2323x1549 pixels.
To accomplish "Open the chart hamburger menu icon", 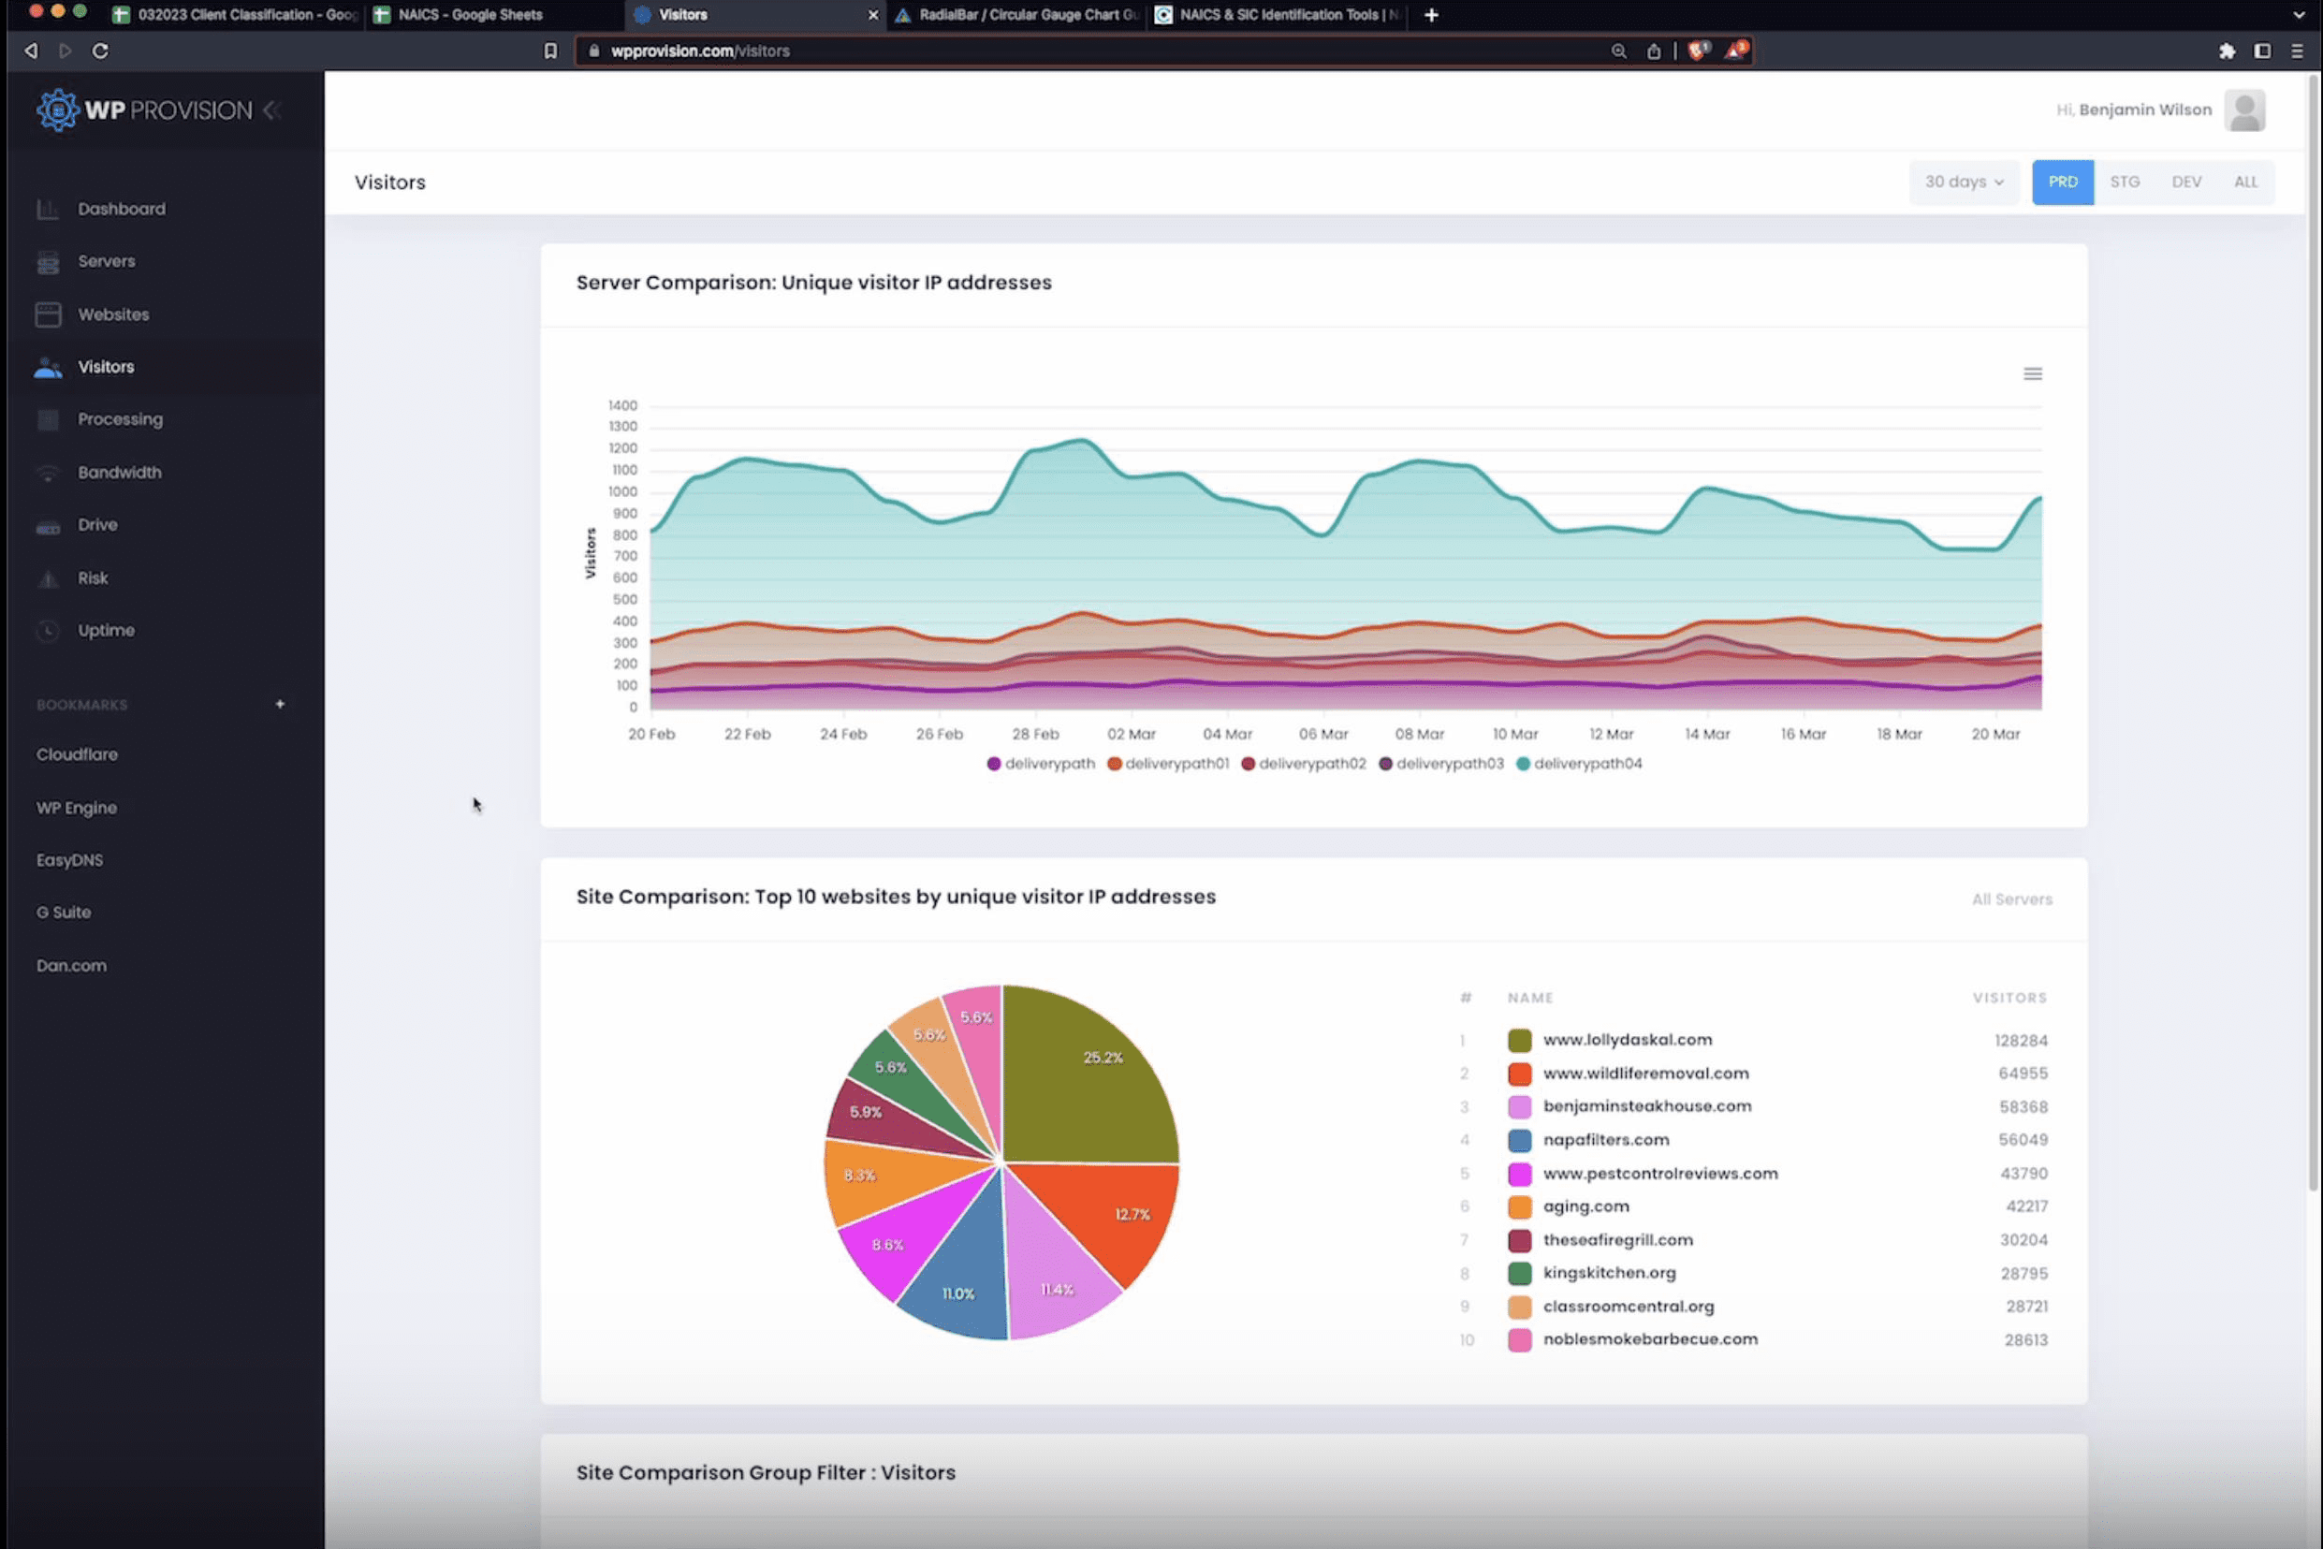I will click(2033, 373).
